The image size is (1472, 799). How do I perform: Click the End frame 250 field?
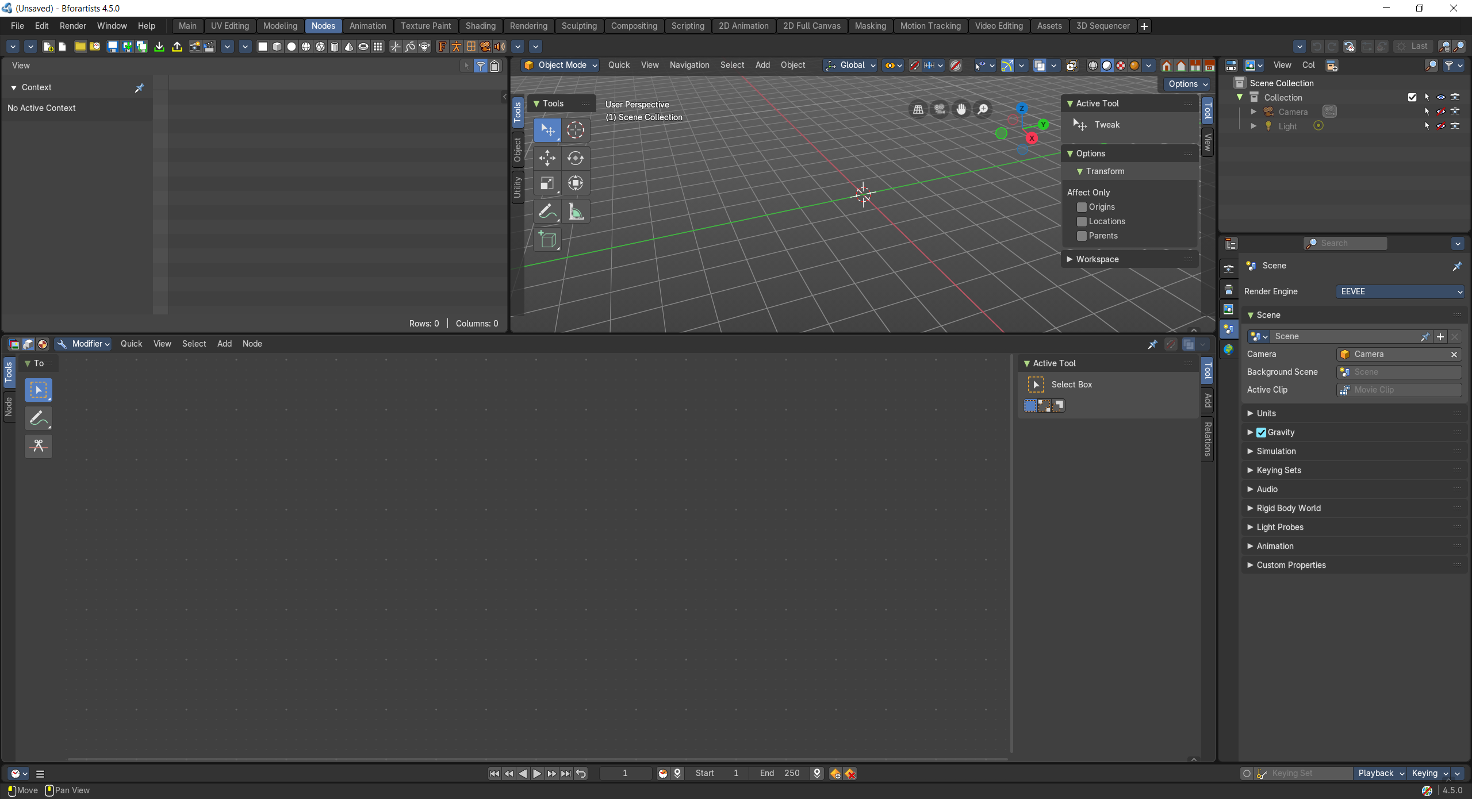(x=780, y=773)
